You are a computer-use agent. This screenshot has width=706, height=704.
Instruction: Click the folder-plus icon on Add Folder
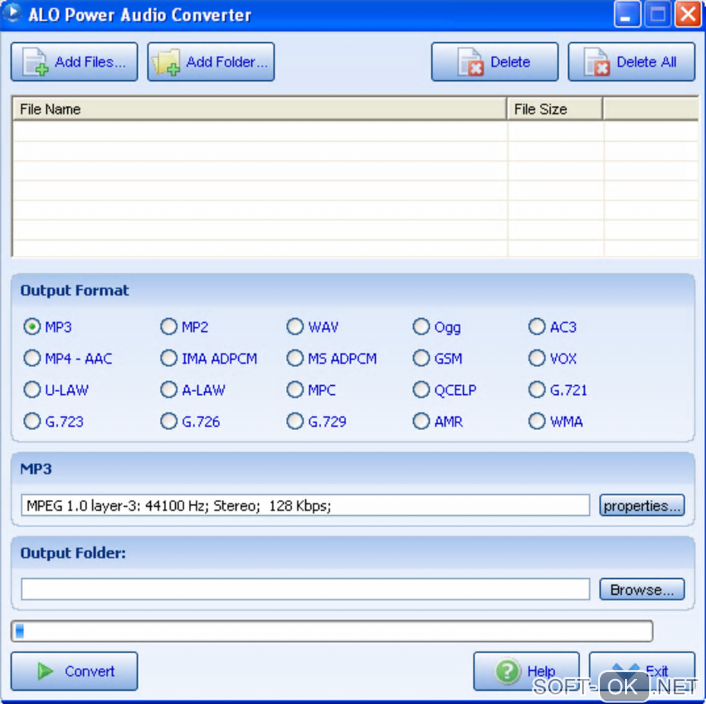(x=166, y=62)
